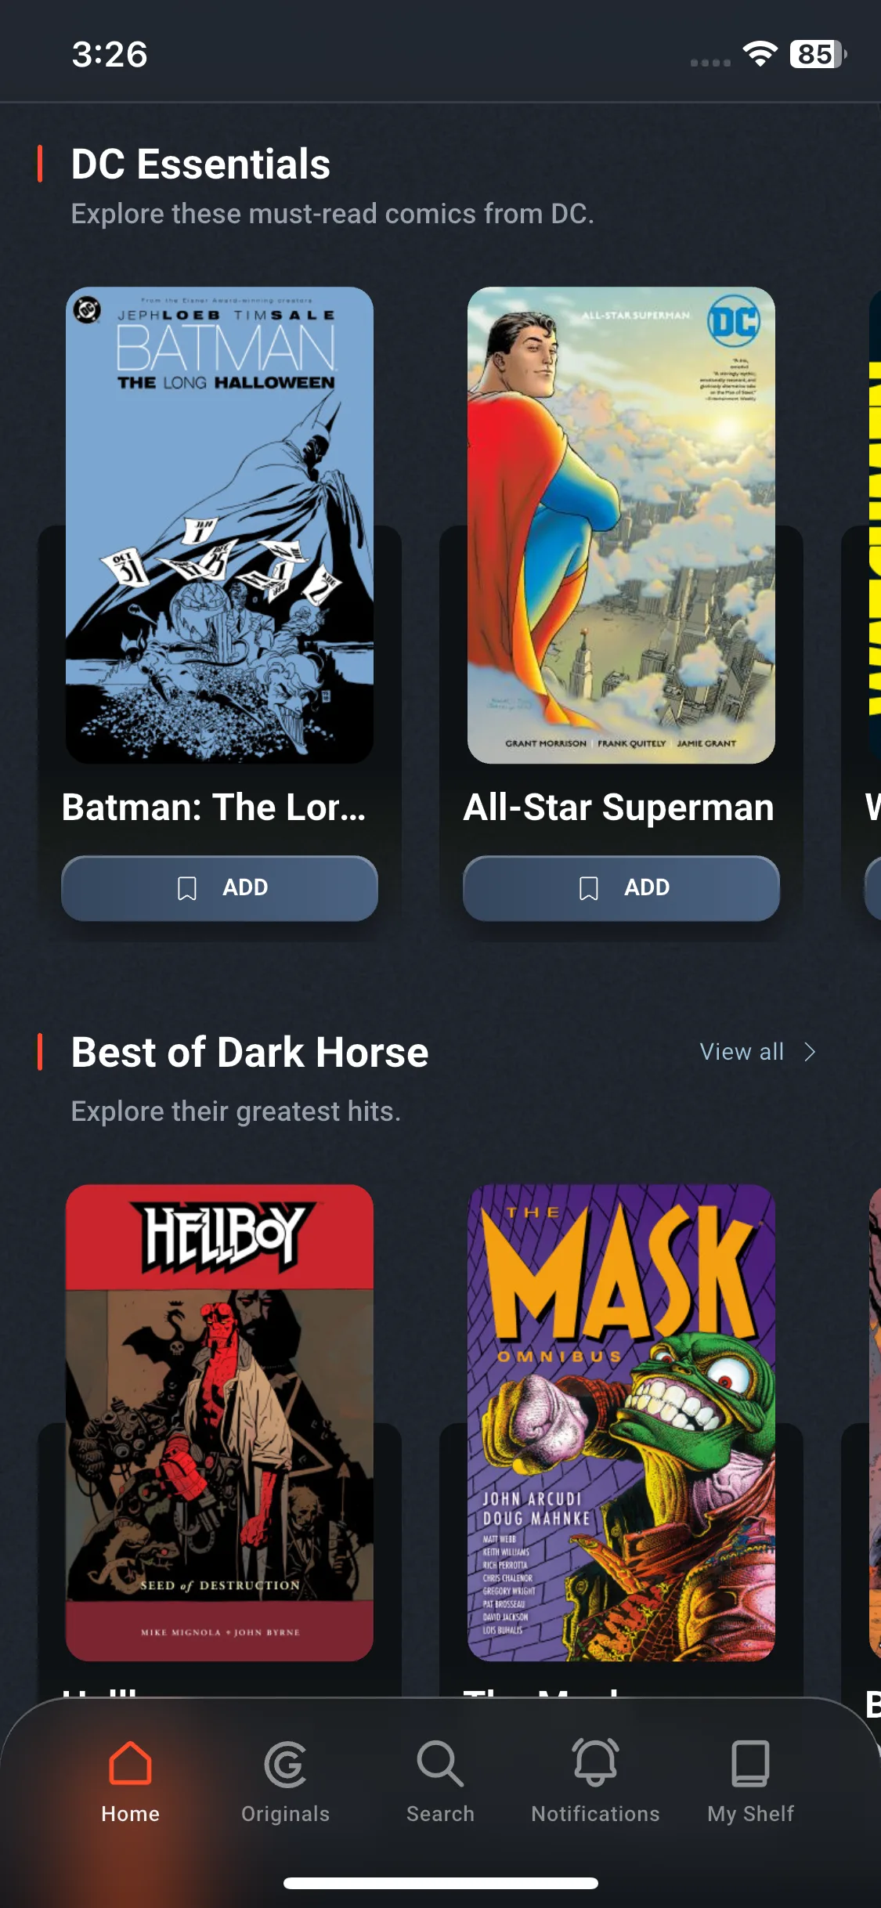
Task: Tap the All-Star Superman title text
Action: (x=619, y=808)
